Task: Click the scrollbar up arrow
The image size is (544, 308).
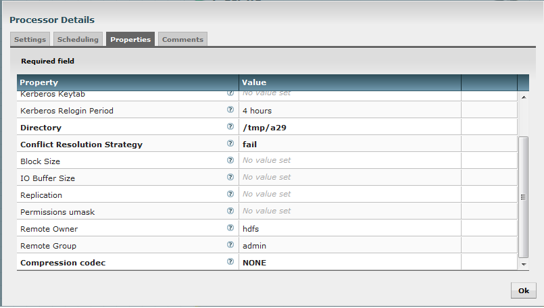Action: pyautogui.click(x=523, y=97)
